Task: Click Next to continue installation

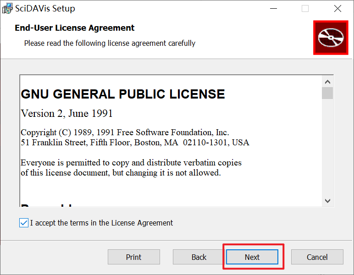Action: [252, 257]
